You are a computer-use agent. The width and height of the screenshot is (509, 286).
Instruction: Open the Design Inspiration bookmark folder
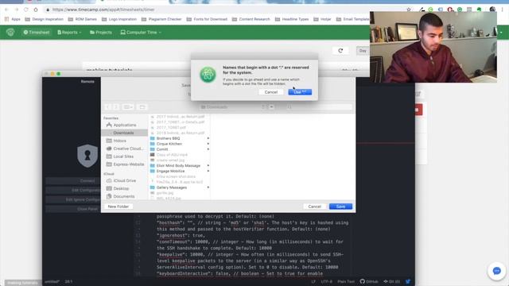[45, 19]
